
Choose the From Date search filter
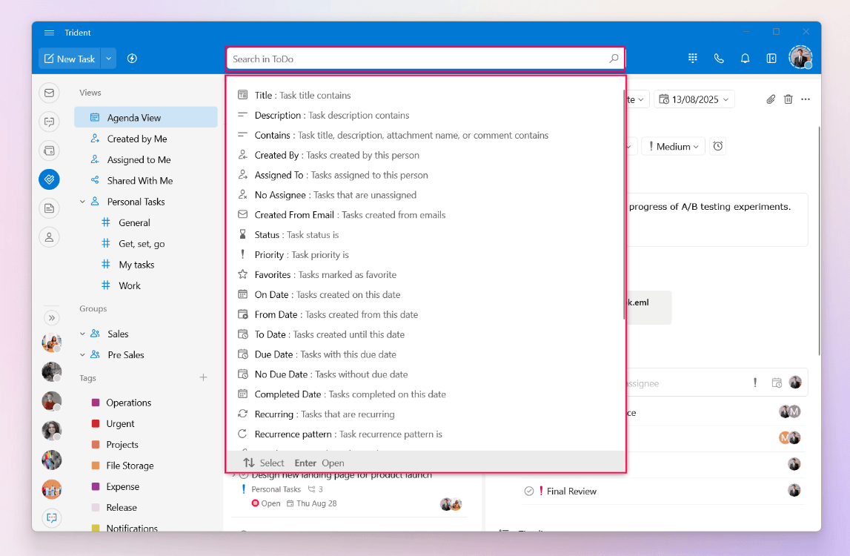pyautogui.click(x=425, y=314)
